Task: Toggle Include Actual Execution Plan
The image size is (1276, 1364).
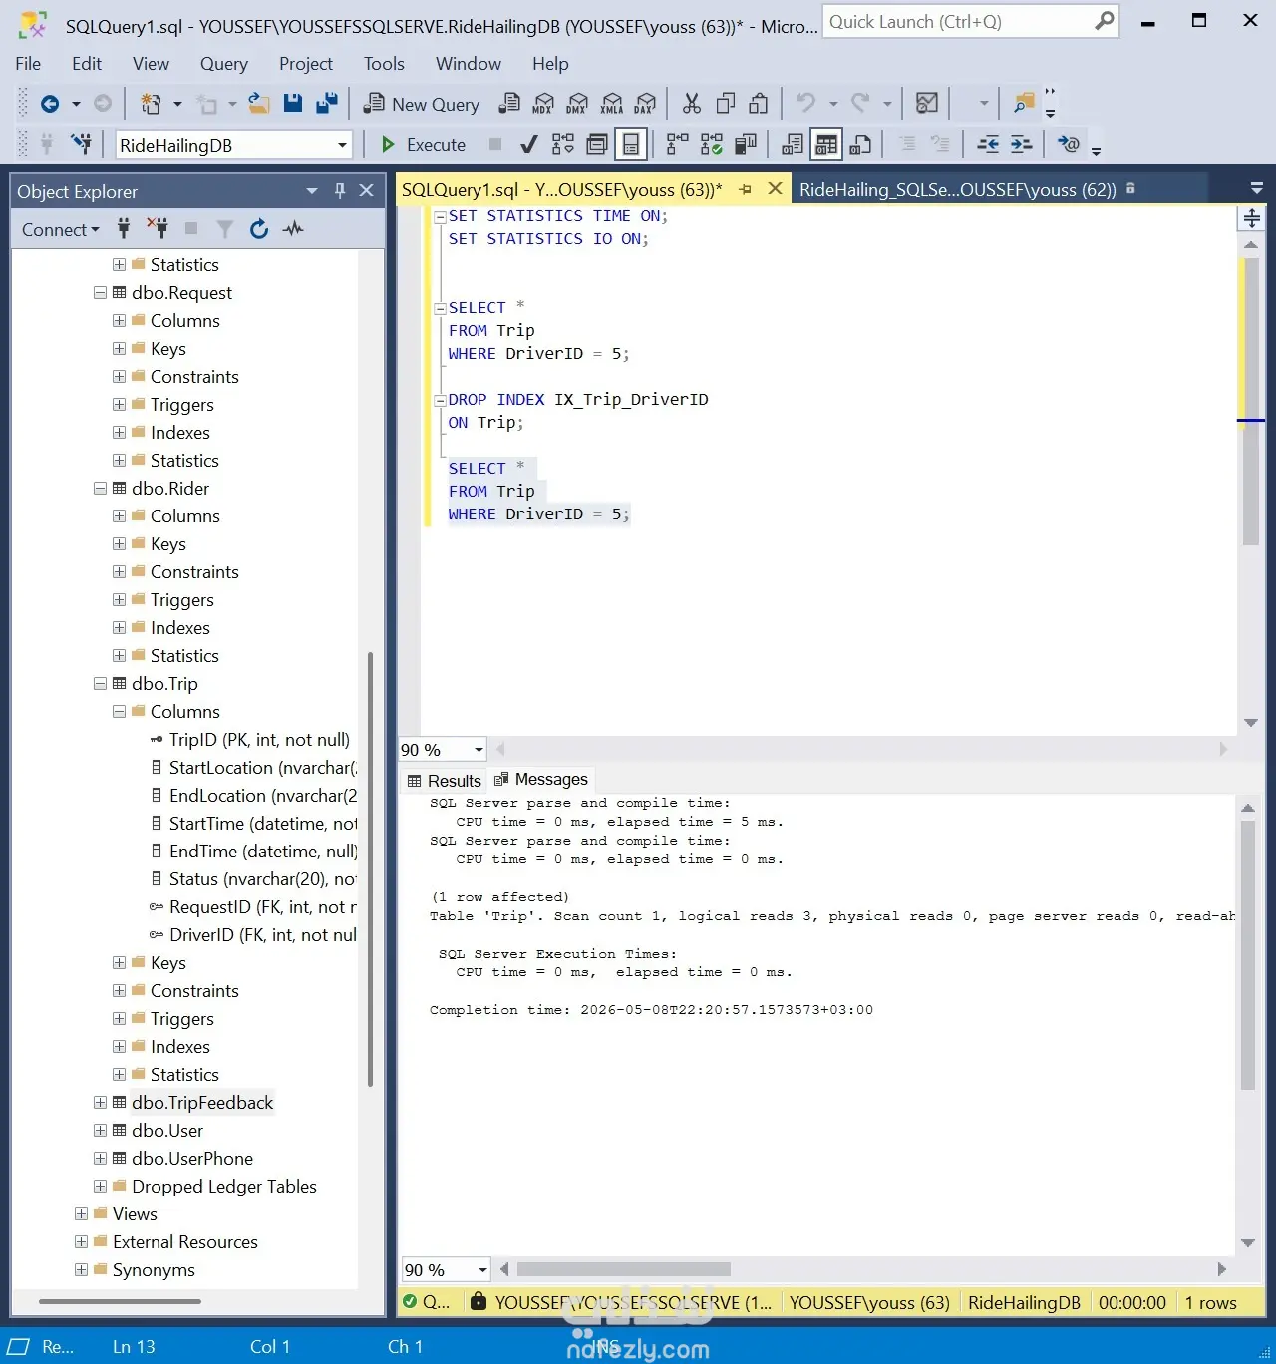Action: (678, 145)
